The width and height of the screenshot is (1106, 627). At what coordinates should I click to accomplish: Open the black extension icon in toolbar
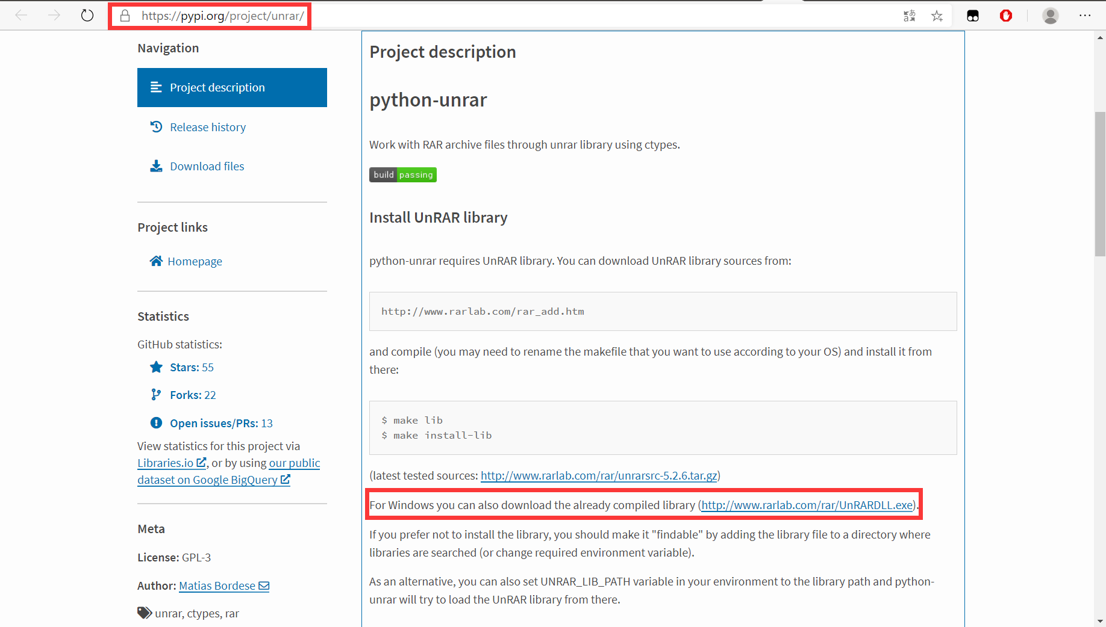973,16
